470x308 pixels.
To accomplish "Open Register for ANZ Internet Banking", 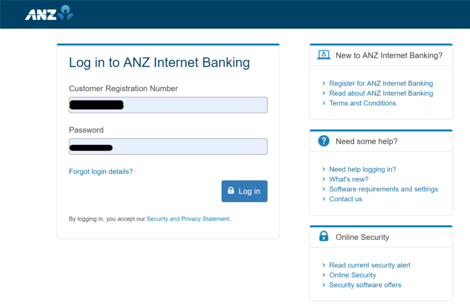I will (x=381, y=84).
